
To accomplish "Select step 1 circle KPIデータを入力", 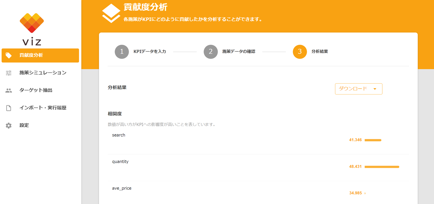I will coord(122,52).
